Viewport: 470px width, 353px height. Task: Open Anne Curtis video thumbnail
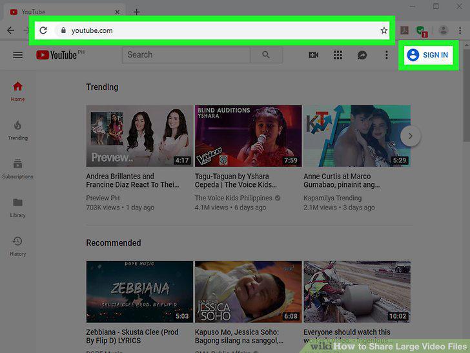pos(357,136)
